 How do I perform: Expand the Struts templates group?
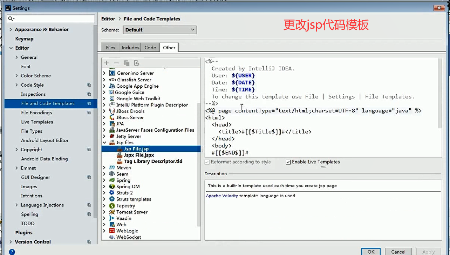[x=104, y=199]
